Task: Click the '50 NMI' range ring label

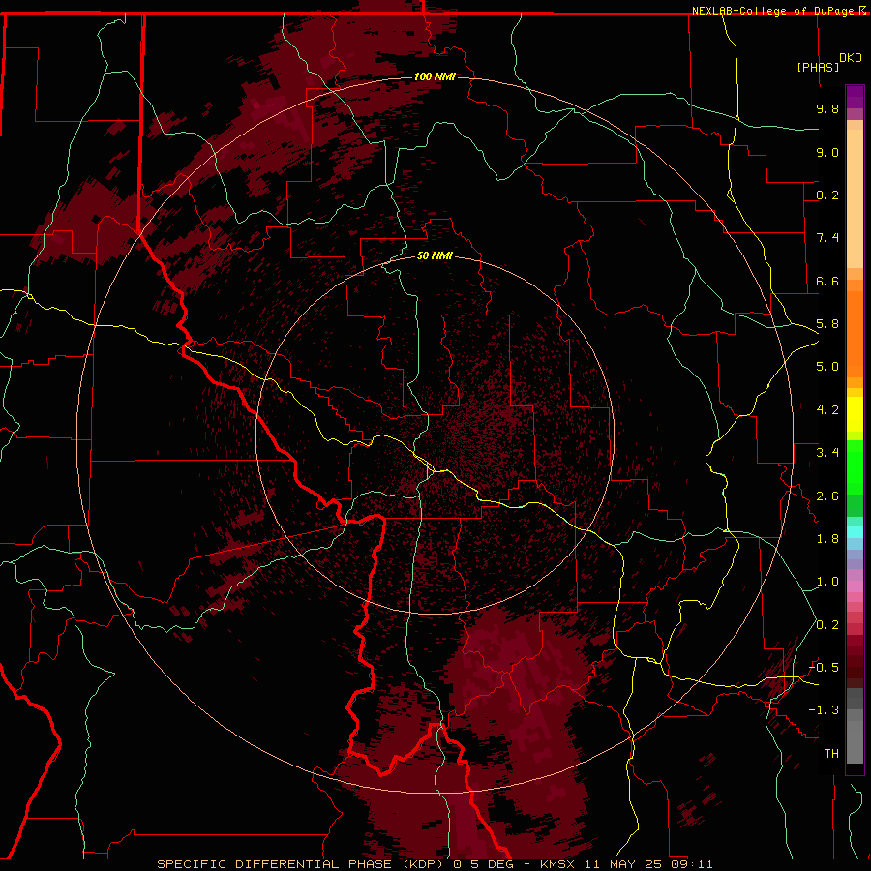Action: coord(435,255)
